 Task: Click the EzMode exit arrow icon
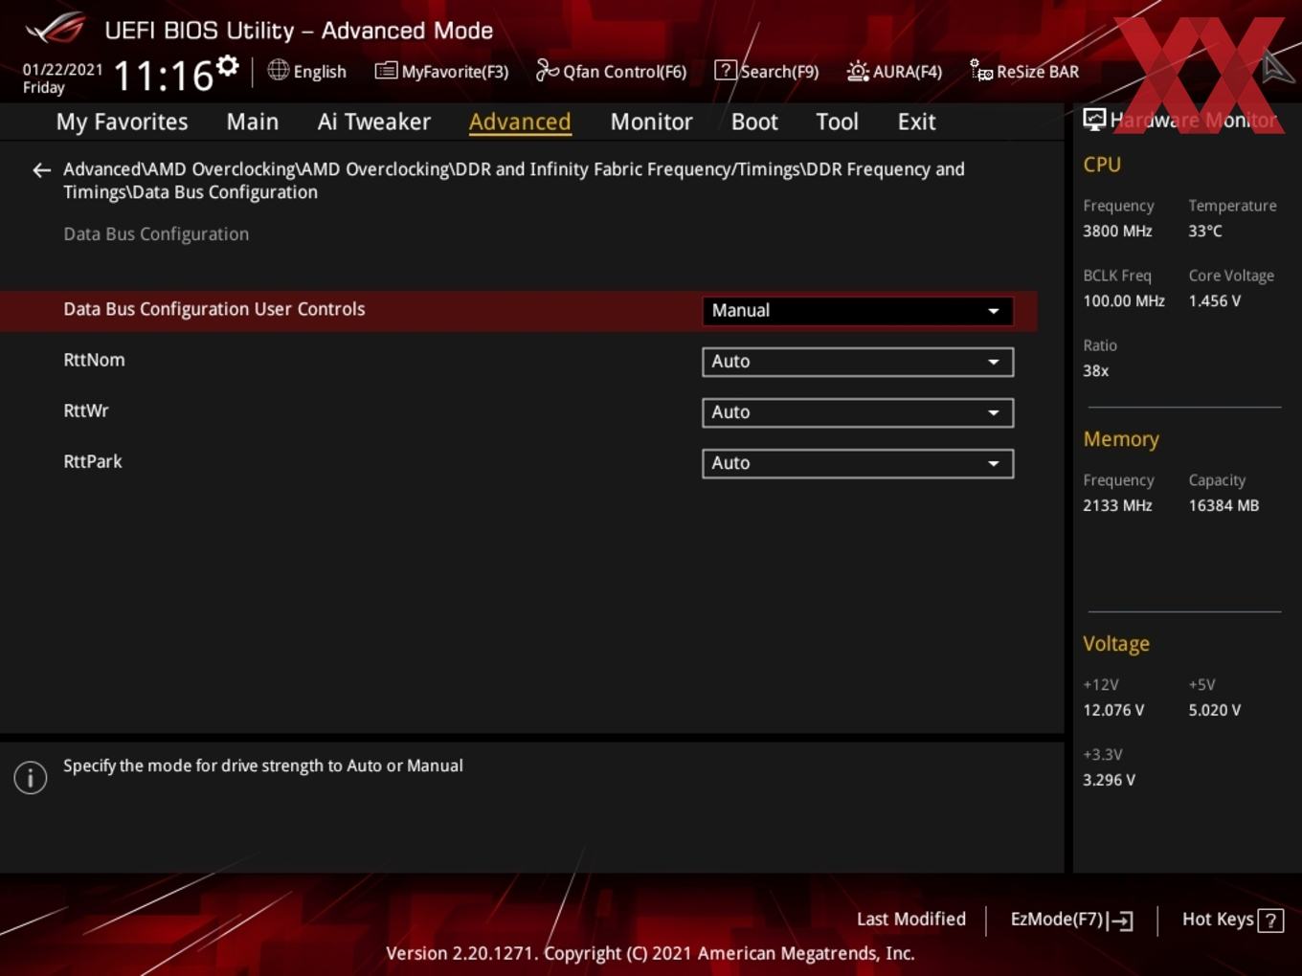[1121, 921]
